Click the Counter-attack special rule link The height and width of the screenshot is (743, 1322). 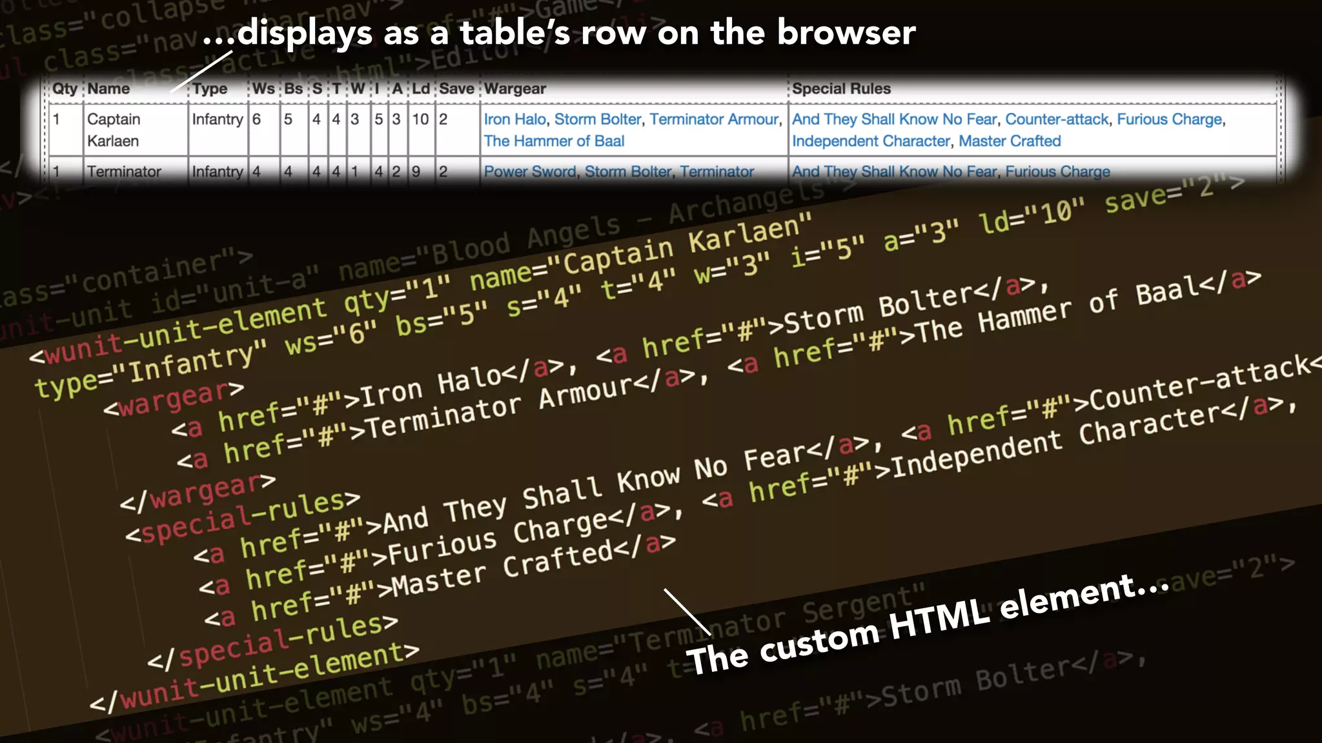point(1057,119)
